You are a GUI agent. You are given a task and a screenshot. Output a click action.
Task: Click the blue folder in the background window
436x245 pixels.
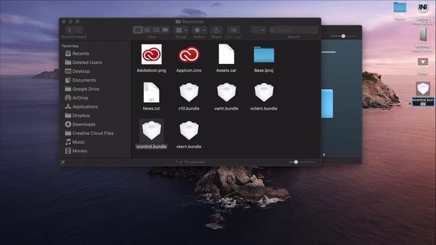[327, 103]
